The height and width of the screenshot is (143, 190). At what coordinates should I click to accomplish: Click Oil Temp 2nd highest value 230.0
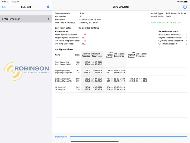tap(110, 87)
